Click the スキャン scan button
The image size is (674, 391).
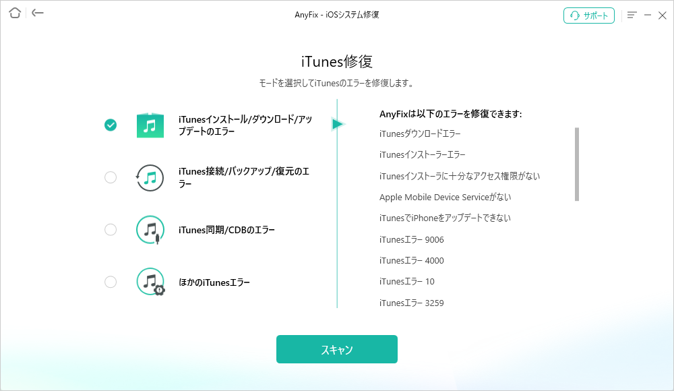337,349
